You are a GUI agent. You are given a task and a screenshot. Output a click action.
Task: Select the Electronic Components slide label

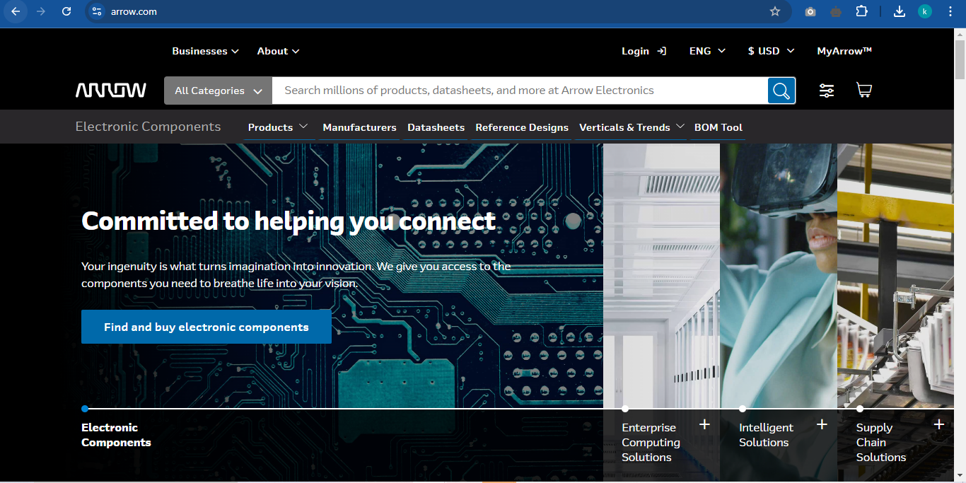[x=116, y=435]
